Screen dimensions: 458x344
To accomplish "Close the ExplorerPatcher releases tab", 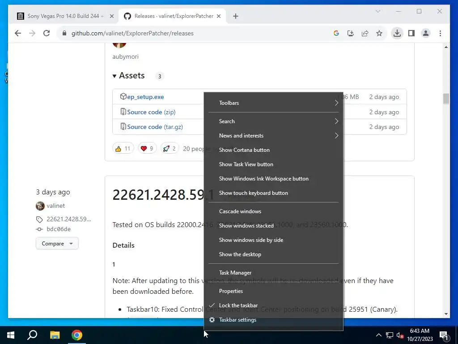I will [218, 16].
